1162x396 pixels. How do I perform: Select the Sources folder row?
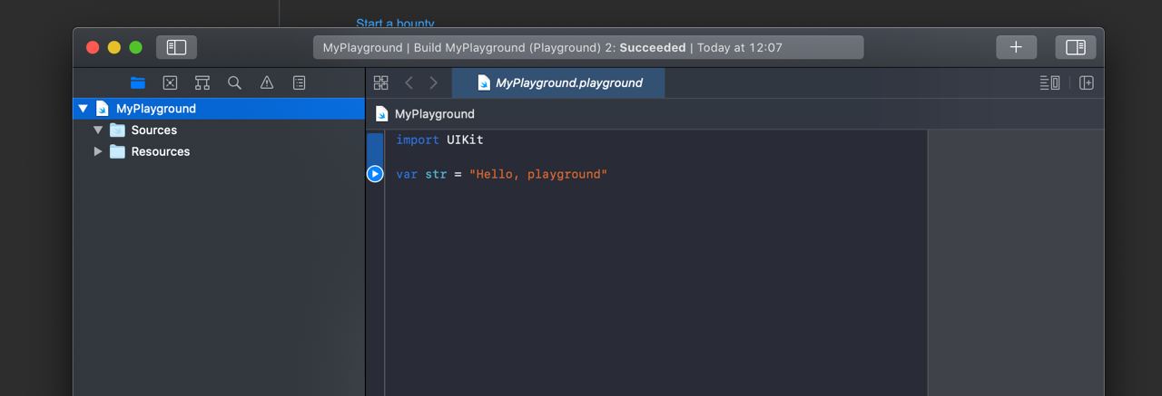click(219, 130)
